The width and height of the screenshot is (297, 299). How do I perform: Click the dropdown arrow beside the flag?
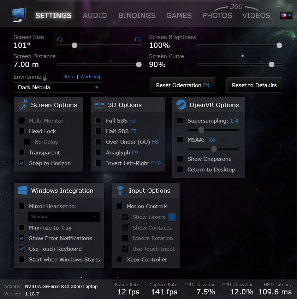click(x=290, y=16)
